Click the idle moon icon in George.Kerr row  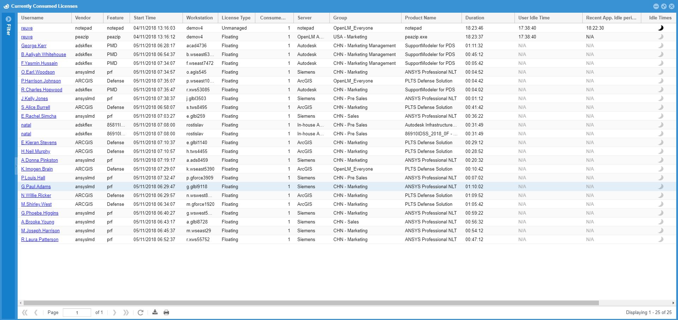[x=660, y=45]
